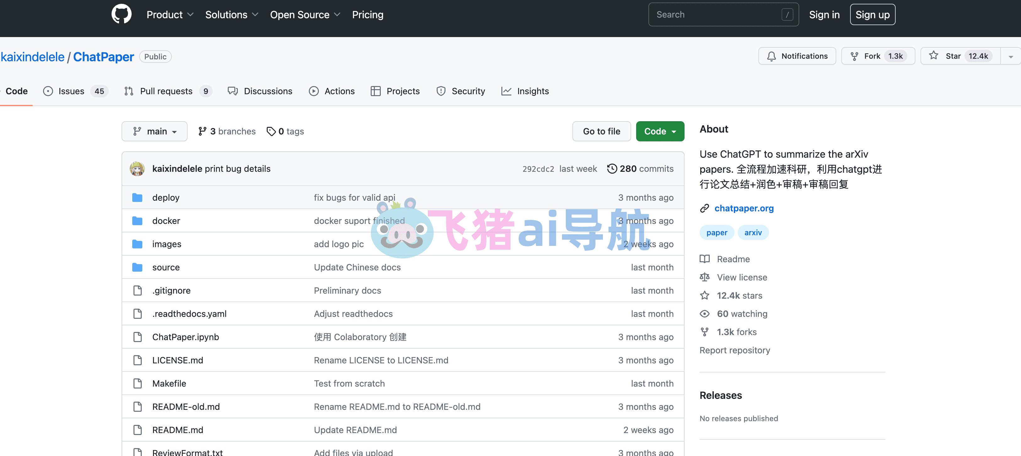Viewport: 1021px width, 456px height.
Task: Open the 'print bug details' commit message
Action: (x=238, y=169)
